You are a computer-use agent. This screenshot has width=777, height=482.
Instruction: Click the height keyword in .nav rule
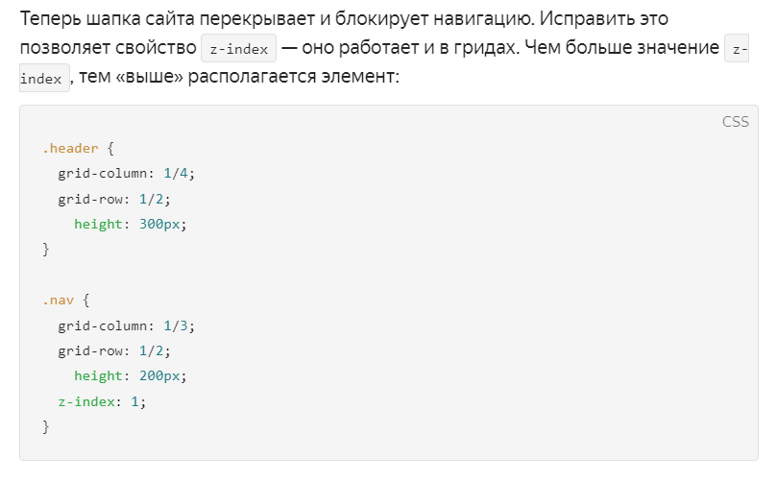[98, 376]
